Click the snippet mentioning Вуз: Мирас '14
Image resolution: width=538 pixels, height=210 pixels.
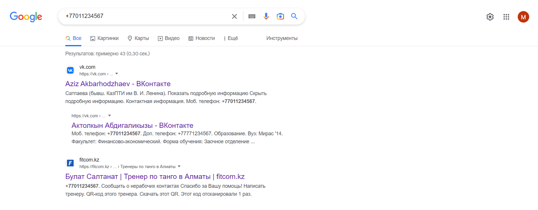coord(177,137)
